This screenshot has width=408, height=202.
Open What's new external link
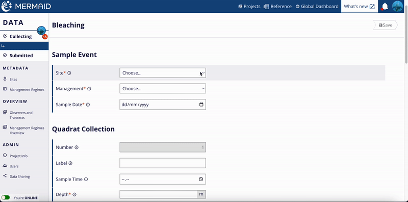click(x=360, y=7)
